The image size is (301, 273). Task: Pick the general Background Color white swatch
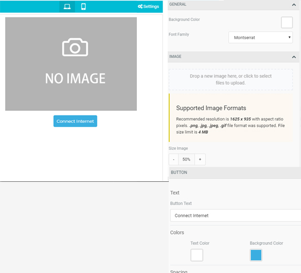(287, 23)
